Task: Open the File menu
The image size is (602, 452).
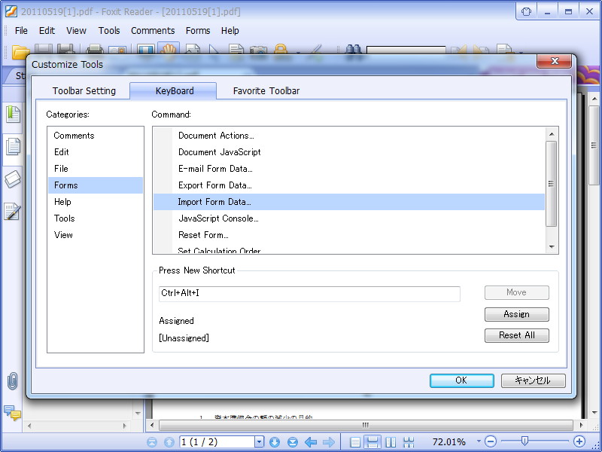Action: pyautogui.click(x=21, y=30)
